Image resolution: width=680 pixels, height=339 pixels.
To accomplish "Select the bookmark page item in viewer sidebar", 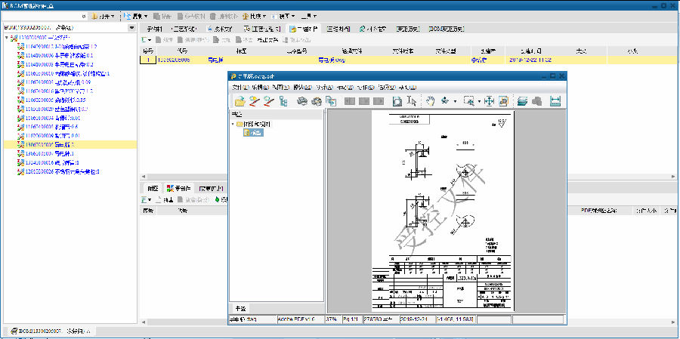I will pyautogui.click(x=254, y=133).
